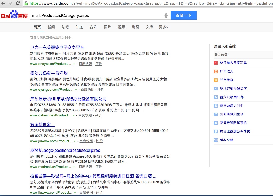This screenshot has width=273, height=196.
Task: Open result 施密特世家—
Action: tap(43, 125)
